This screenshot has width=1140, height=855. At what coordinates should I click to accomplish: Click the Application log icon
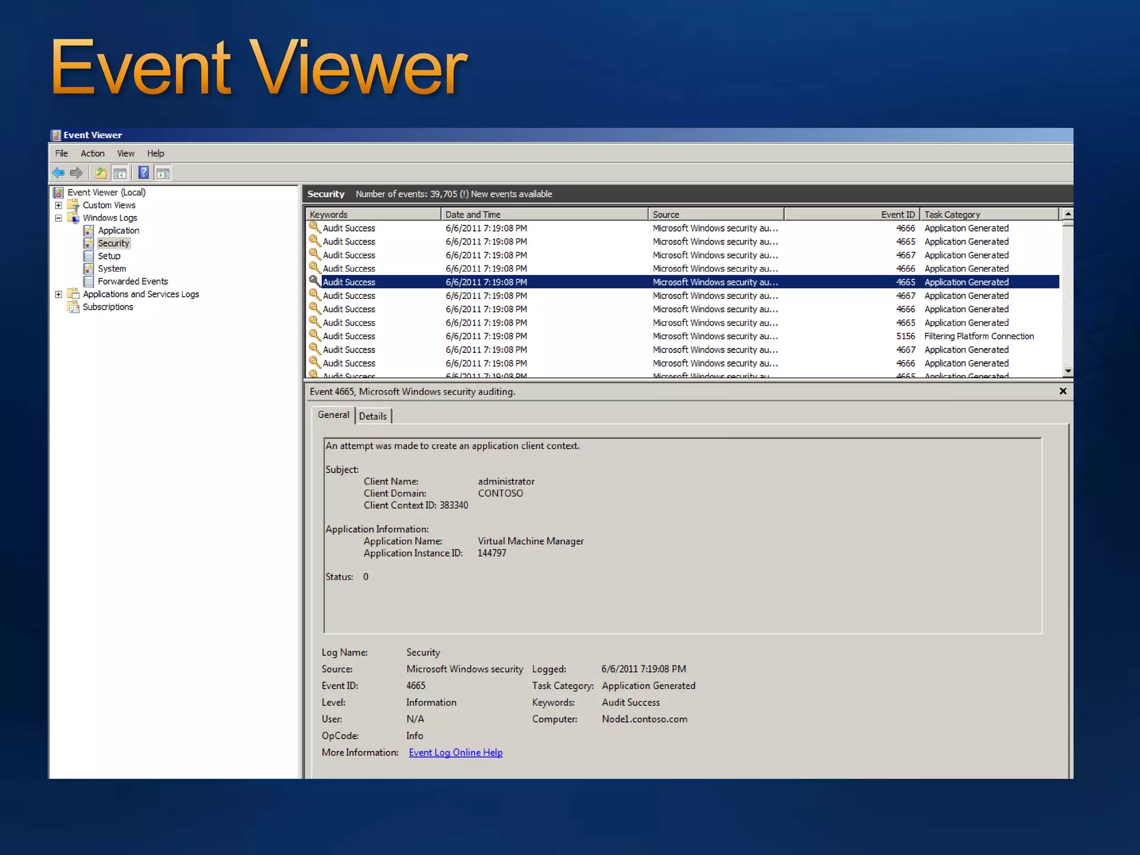point(89,230)
